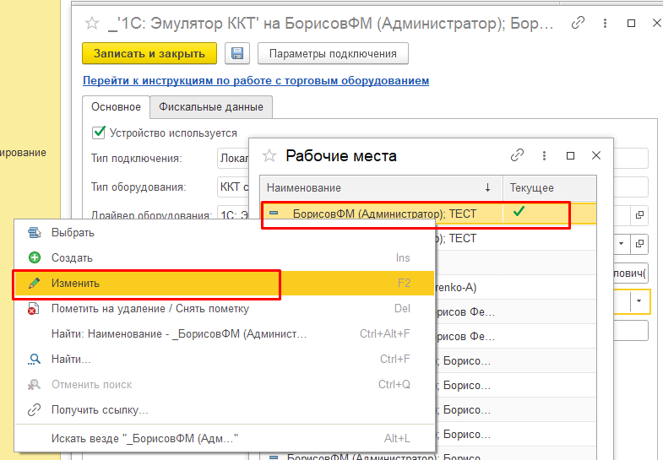Open the dropdown arrow in the yellow-outlined field
This screenshot has height=460, width=663.
click(639, 301)
